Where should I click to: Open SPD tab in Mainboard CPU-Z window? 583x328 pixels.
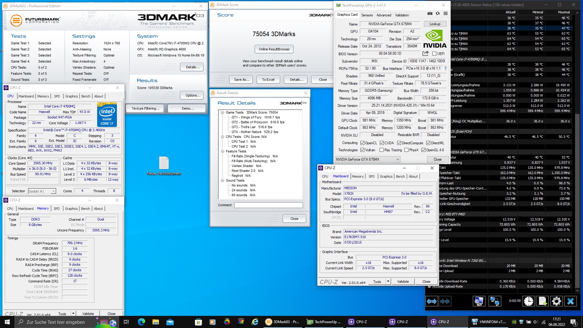(371, 176)
